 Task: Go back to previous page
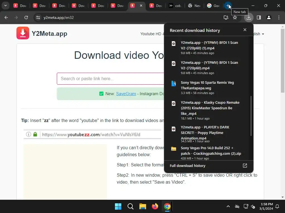[x=6, y=17]
